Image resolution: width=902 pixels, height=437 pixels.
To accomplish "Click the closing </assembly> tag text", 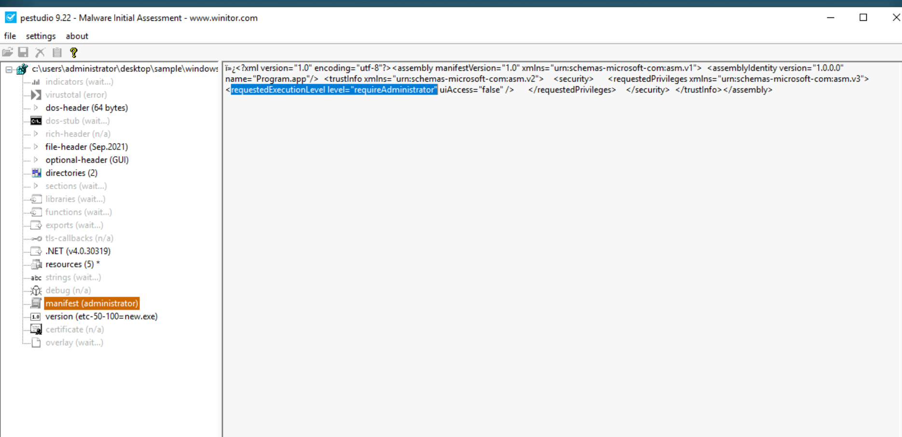I will (748, 90).
